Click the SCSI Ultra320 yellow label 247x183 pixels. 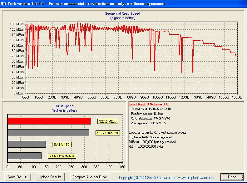[x=108, y=133]
